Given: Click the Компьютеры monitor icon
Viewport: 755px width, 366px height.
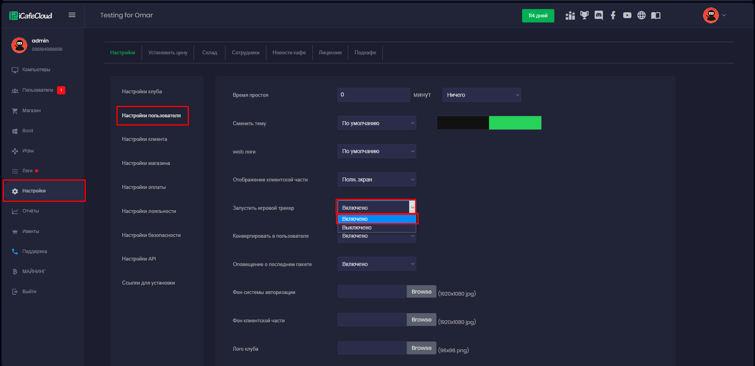Looking at the screenshot, I should (x=15, y=70).
